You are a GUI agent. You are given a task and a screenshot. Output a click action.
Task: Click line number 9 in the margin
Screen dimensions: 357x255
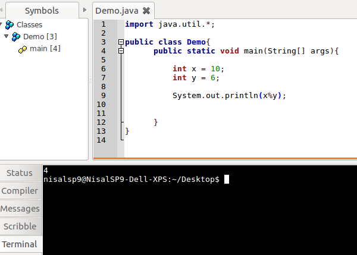(x=104, y=96)
